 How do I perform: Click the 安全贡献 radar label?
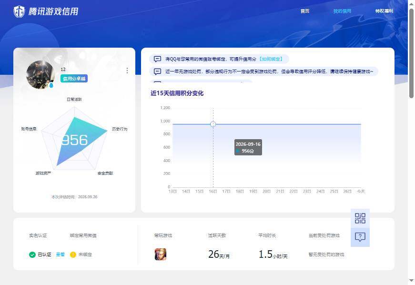(x=105, y=173)
